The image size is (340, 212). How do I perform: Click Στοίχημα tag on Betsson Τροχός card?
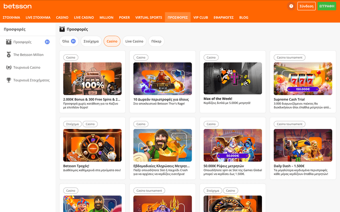72,124
